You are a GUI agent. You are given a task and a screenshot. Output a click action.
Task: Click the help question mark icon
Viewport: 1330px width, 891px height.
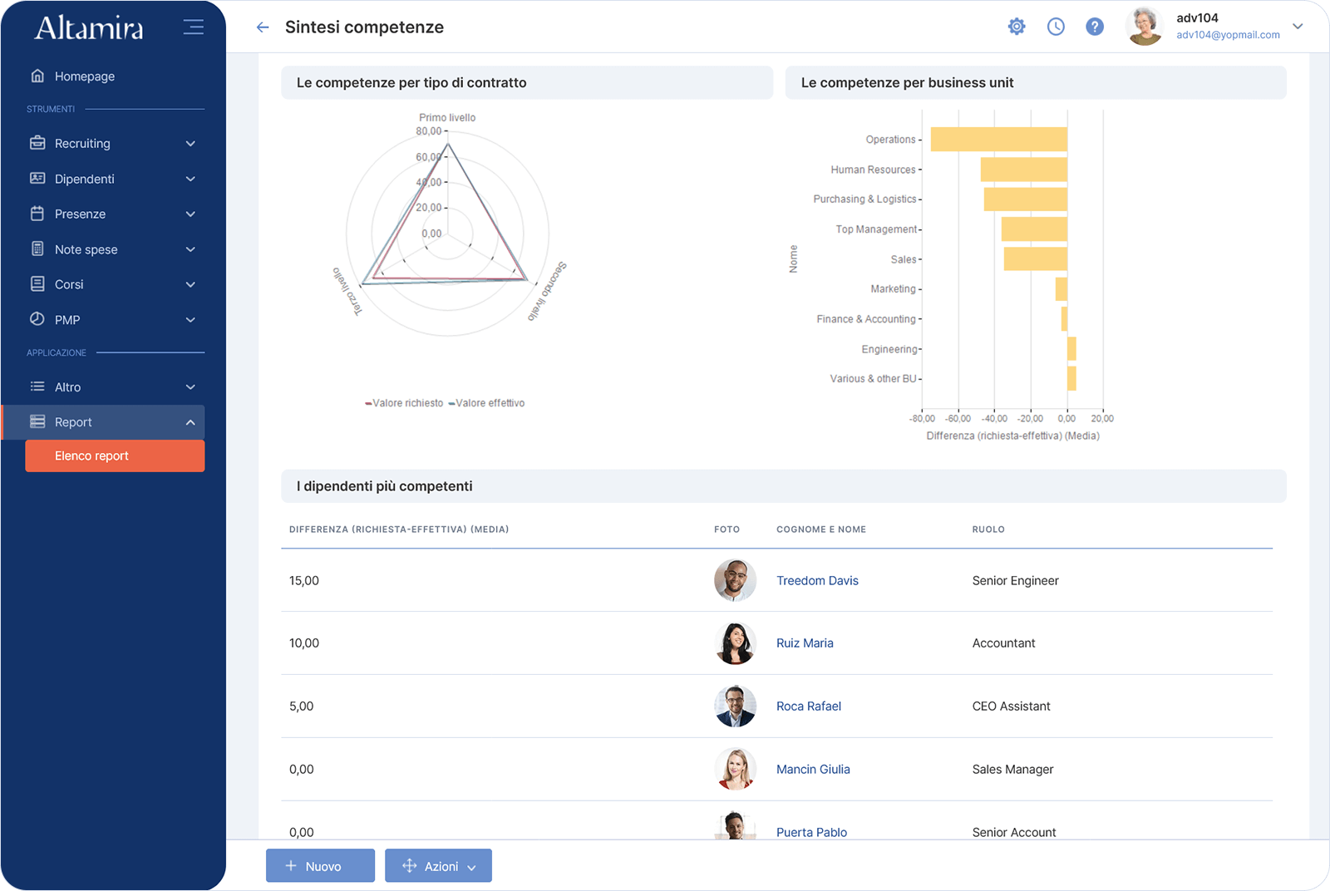[1095, 27]
